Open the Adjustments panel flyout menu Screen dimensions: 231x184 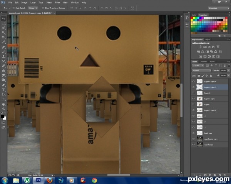tap(229, 39)
